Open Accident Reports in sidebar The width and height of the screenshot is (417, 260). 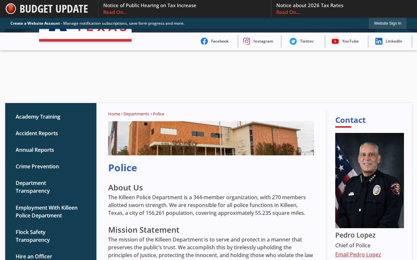37,133
